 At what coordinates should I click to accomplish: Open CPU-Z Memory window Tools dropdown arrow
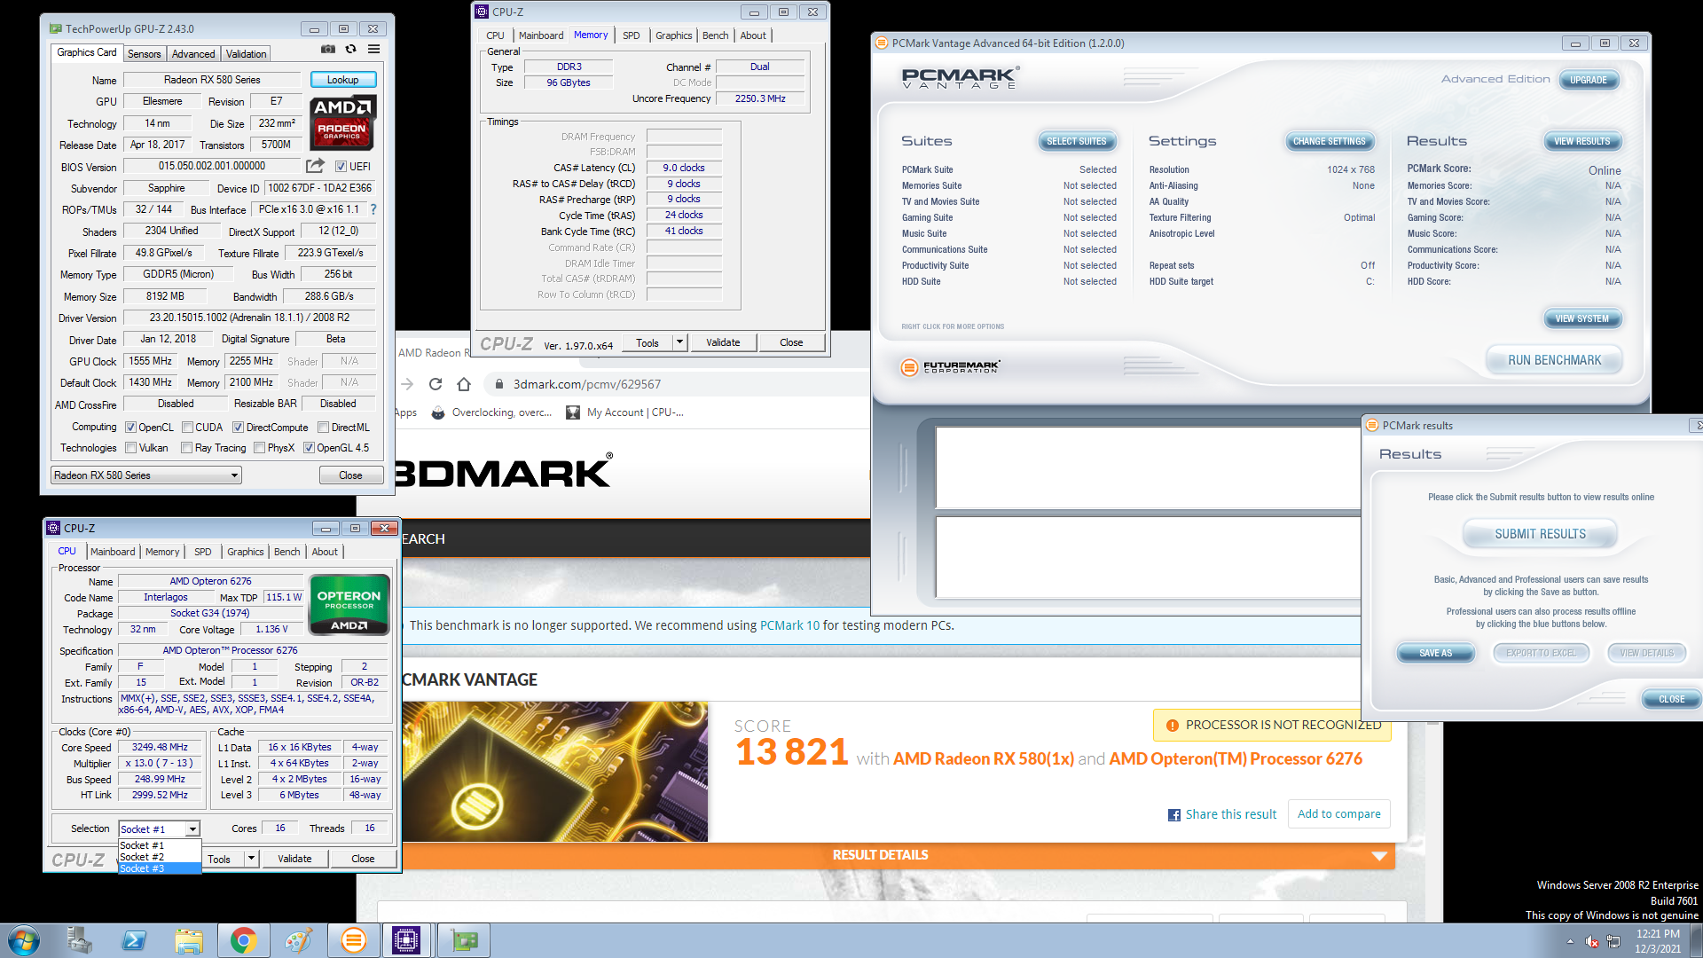tap(679, 342)
